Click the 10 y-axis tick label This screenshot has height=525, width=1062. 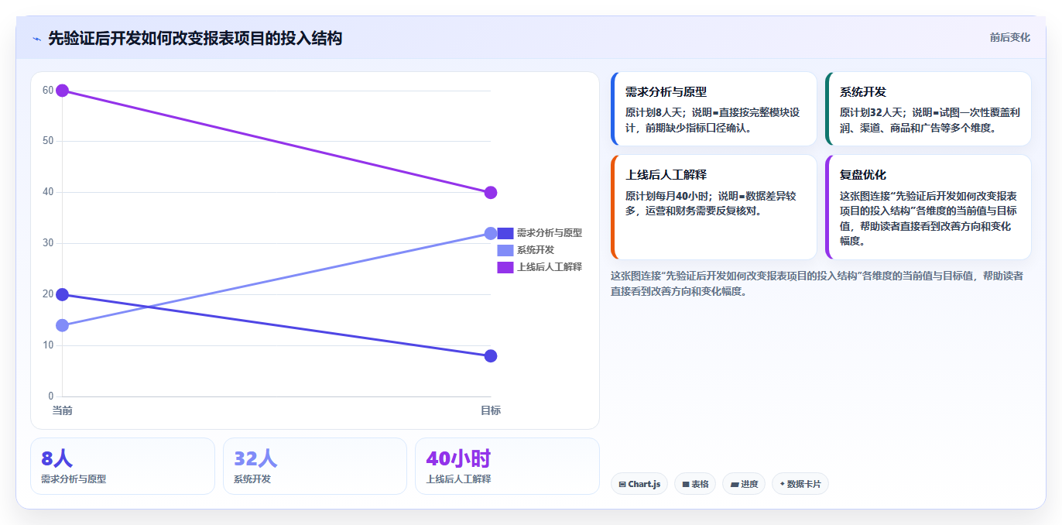[x=48, y=345]
